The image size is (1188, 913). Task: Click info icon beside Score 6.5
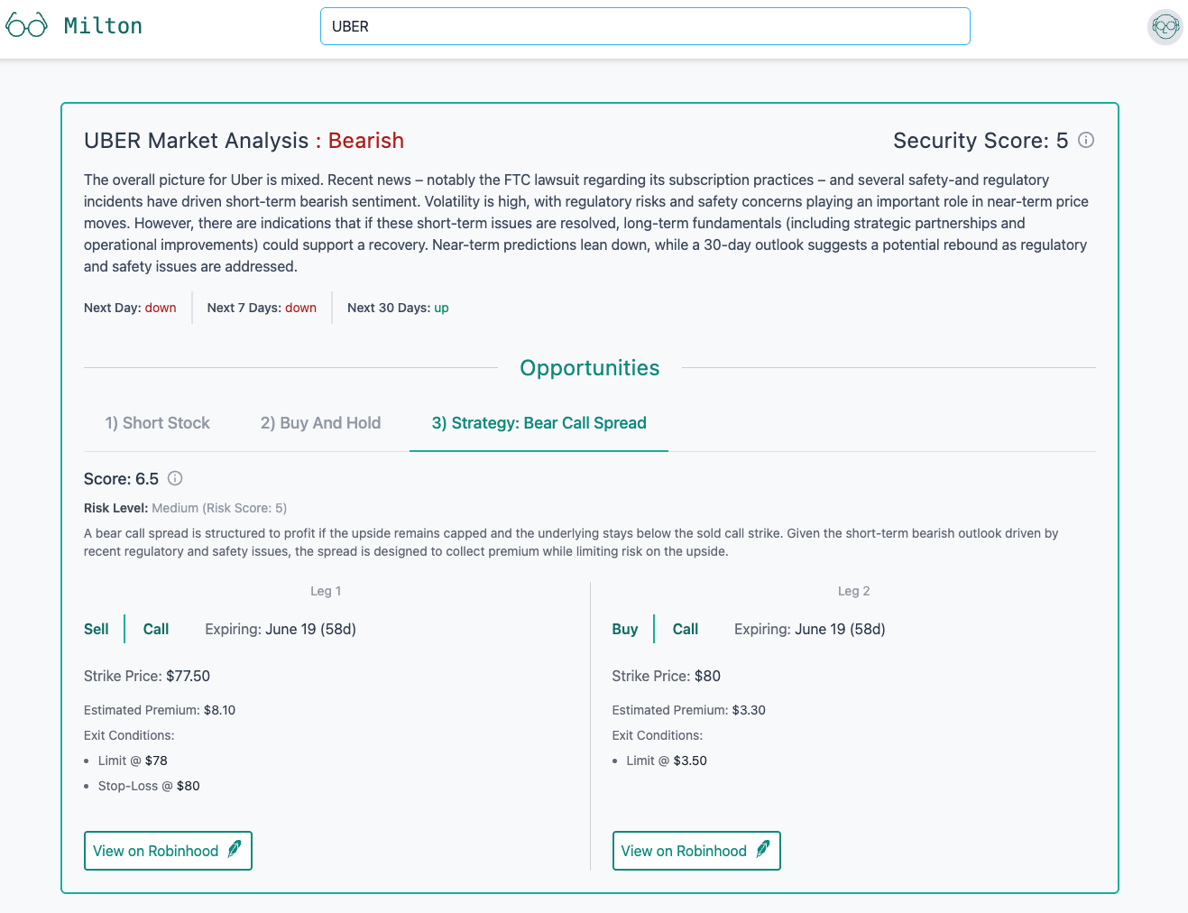coord(175,478)
